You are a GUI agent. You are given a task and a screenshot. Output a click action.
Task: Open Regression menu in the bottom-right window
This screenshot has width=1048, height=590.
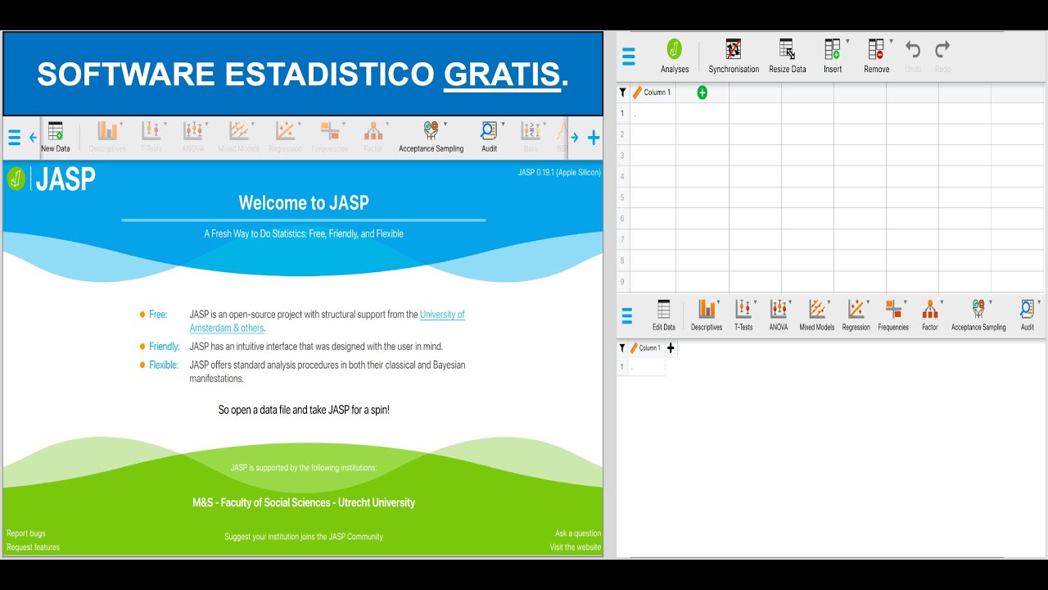coord(856,315)
